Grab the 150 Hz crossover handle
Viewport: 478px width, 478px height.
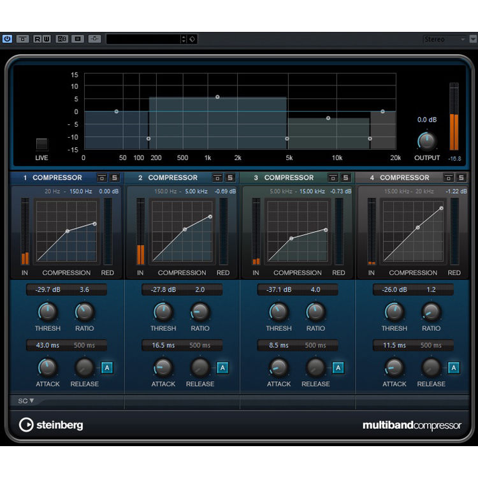(x=148, y=139)
